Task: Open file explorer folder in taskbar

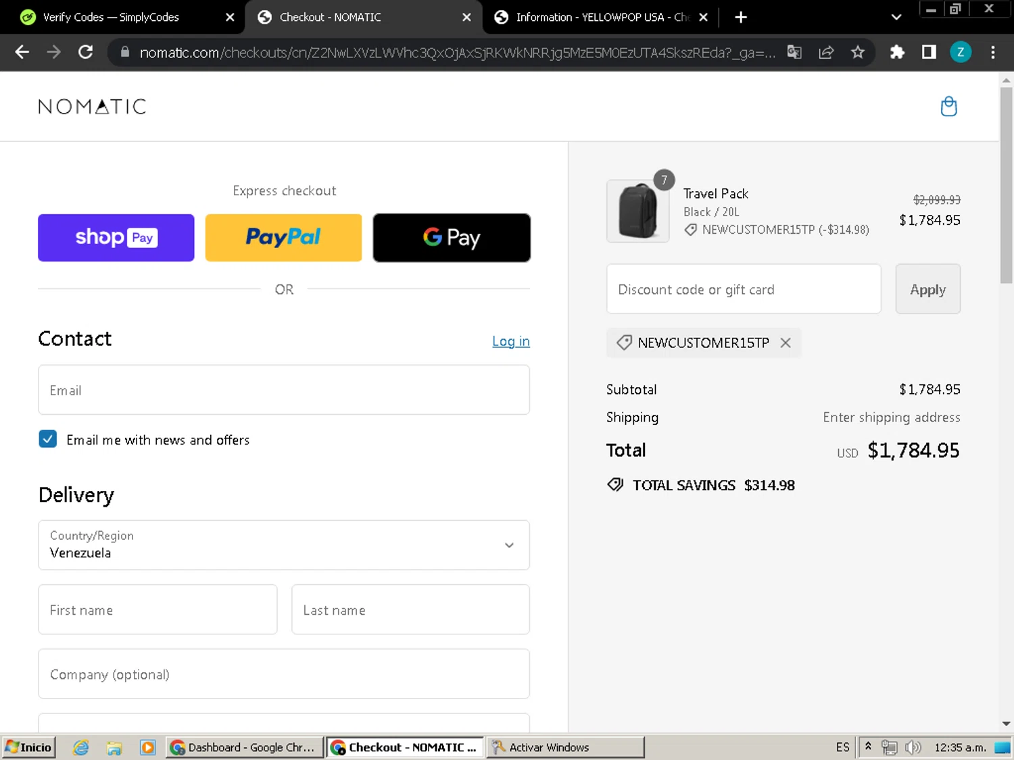Action: (114, 747)
